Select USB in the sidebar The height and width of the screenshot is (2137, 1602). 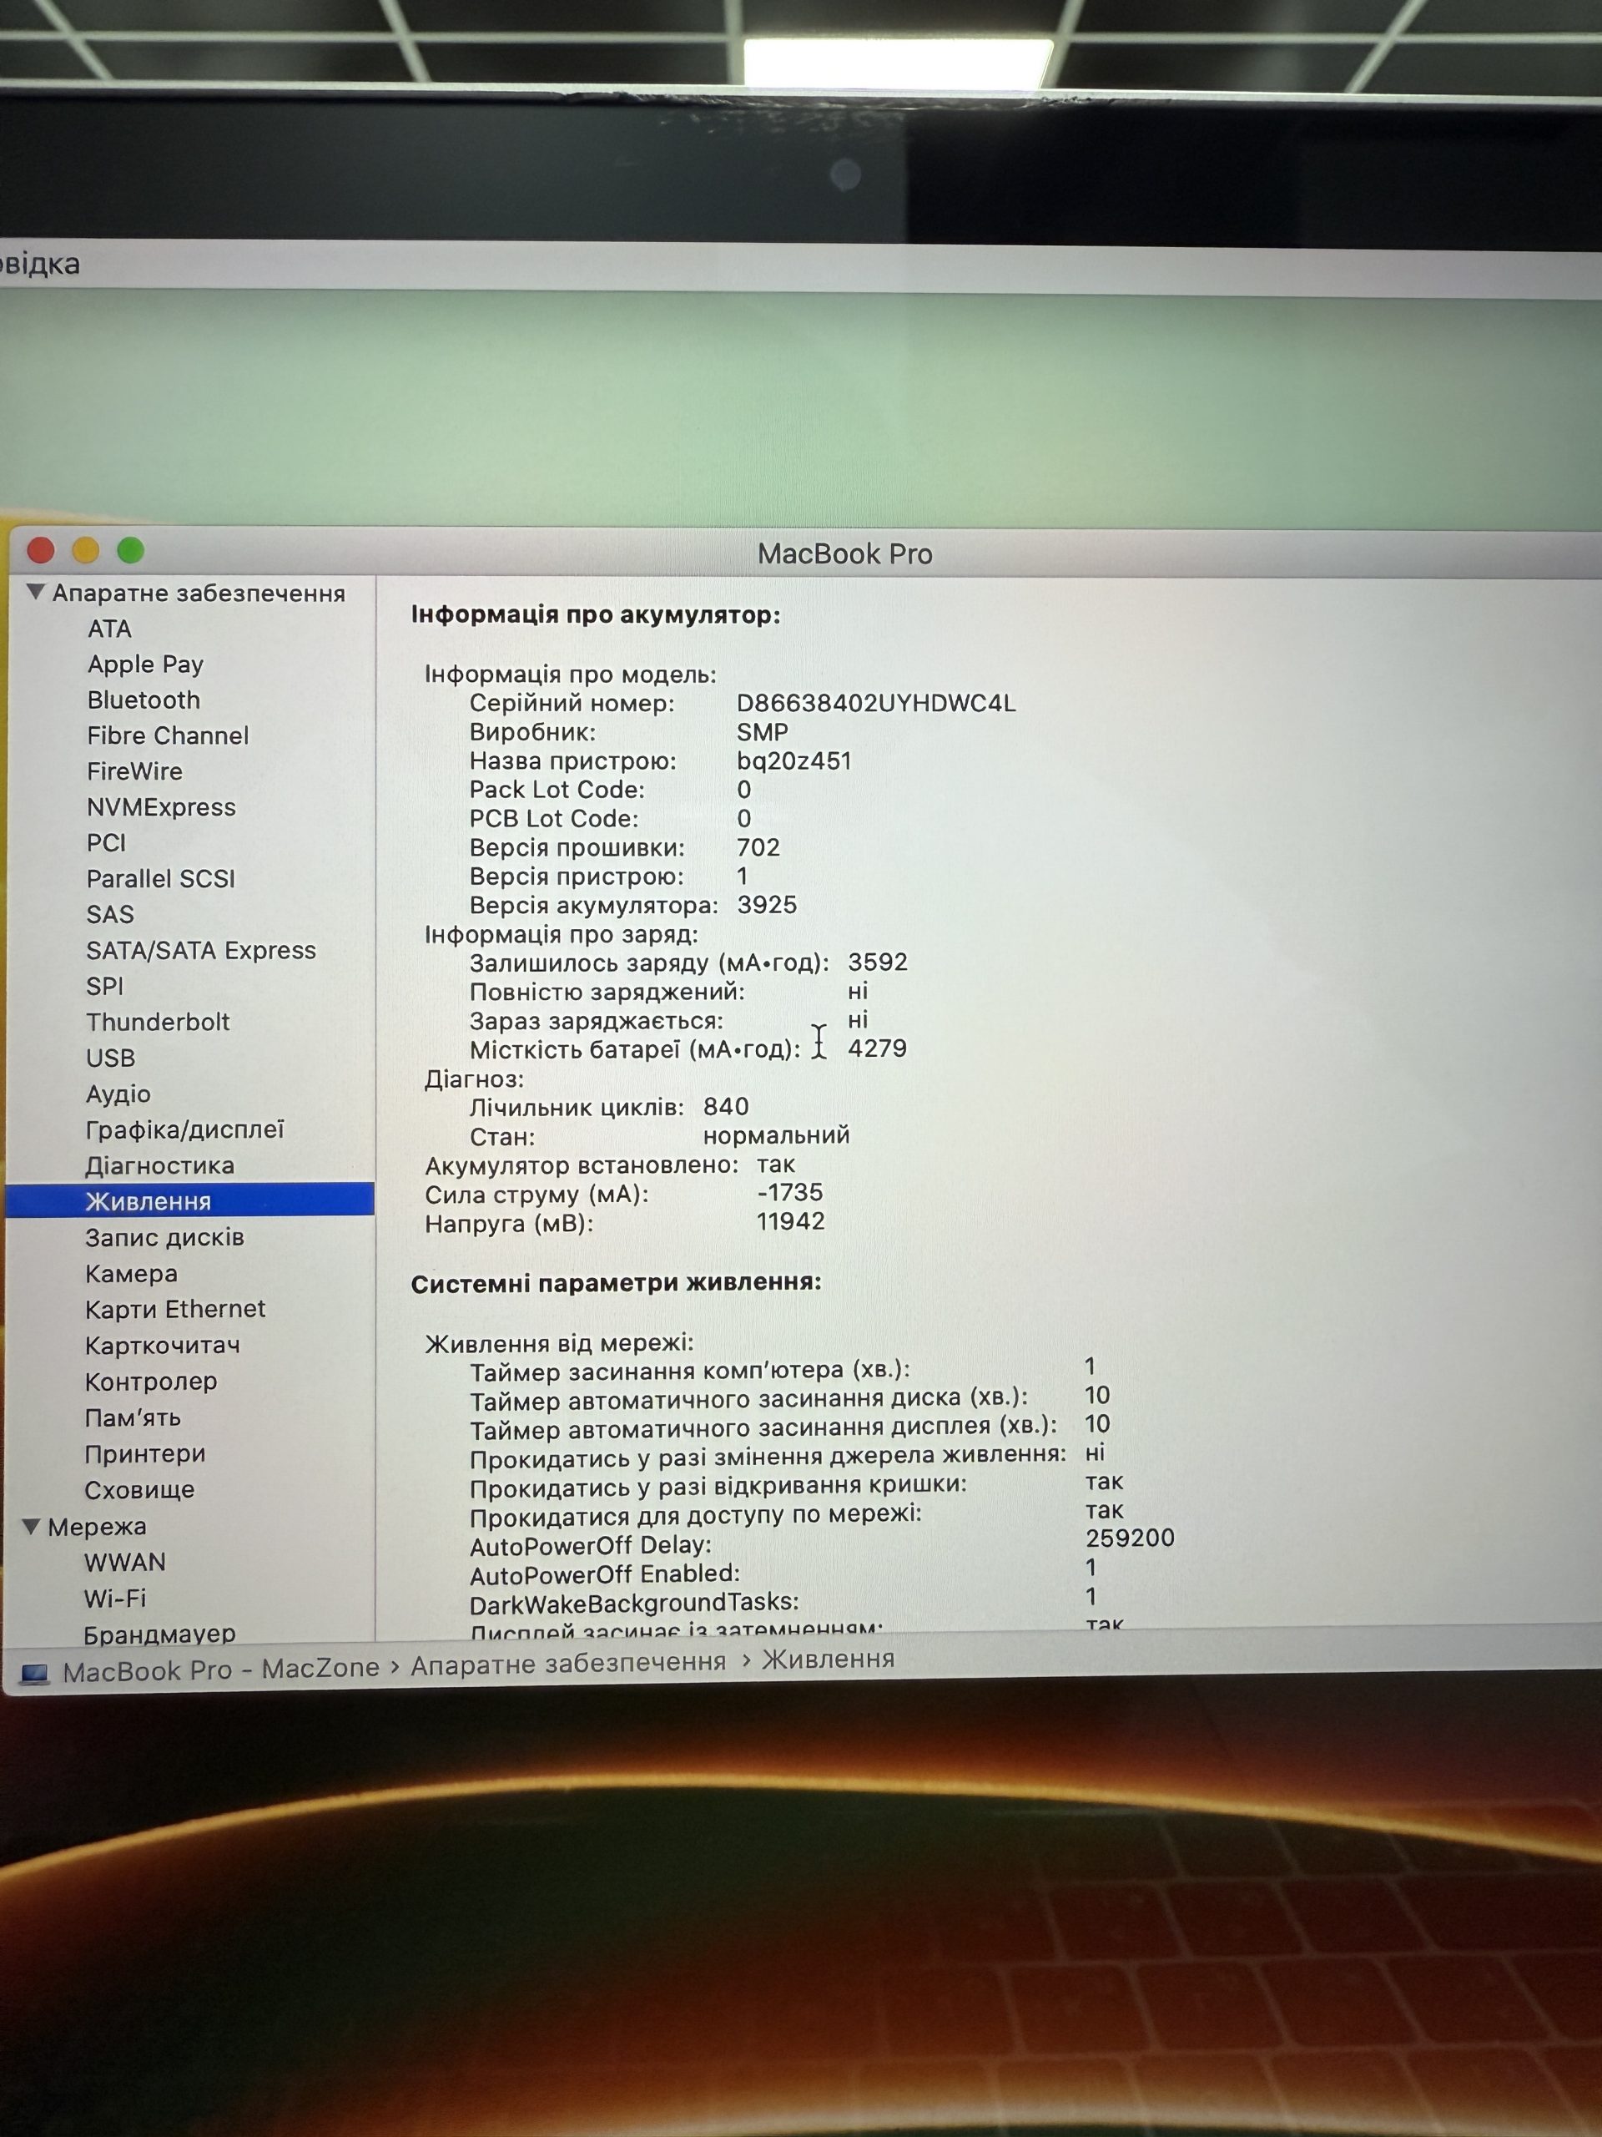[110, 1058]
